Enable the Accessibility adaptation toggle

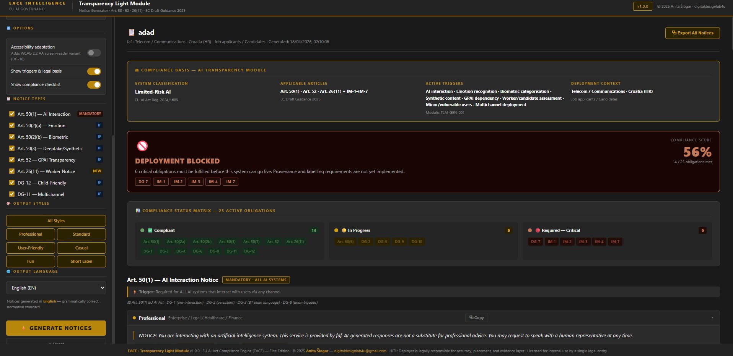tap(94, 53)
